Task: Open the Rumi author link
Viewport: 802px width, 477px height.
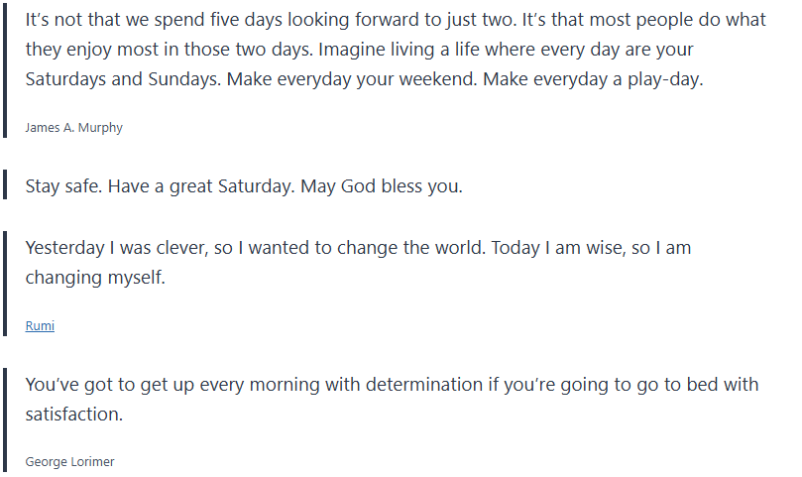Action: [40, 325]
